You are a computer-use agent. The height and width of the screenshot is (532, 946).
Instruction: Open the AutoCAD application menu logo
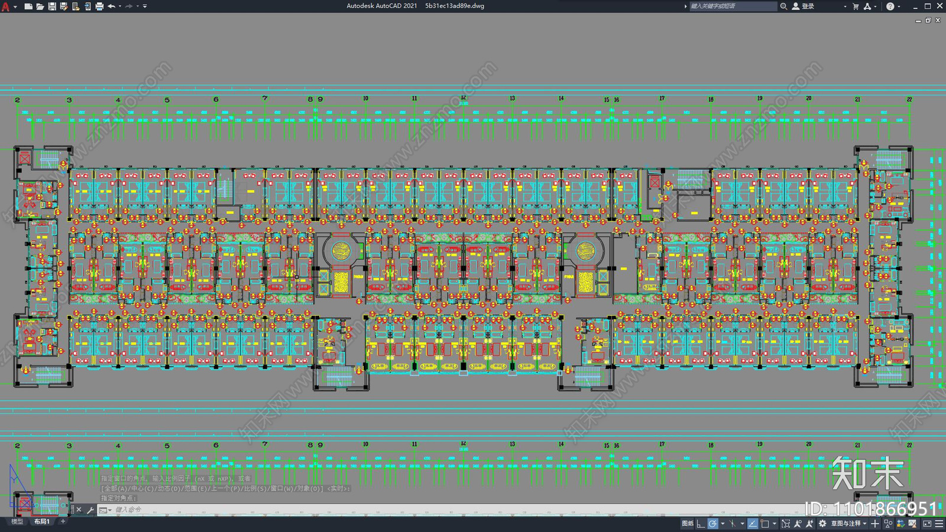pos(6,6)
